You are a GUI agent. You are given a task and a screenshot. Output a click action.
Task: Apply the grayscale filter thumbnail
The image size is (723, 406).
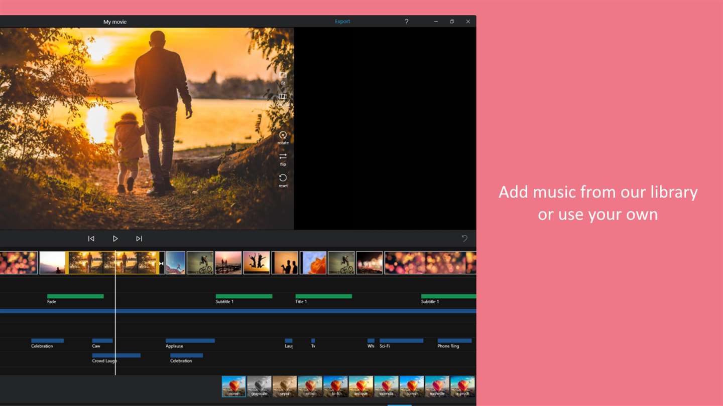(x=259, y=386)
